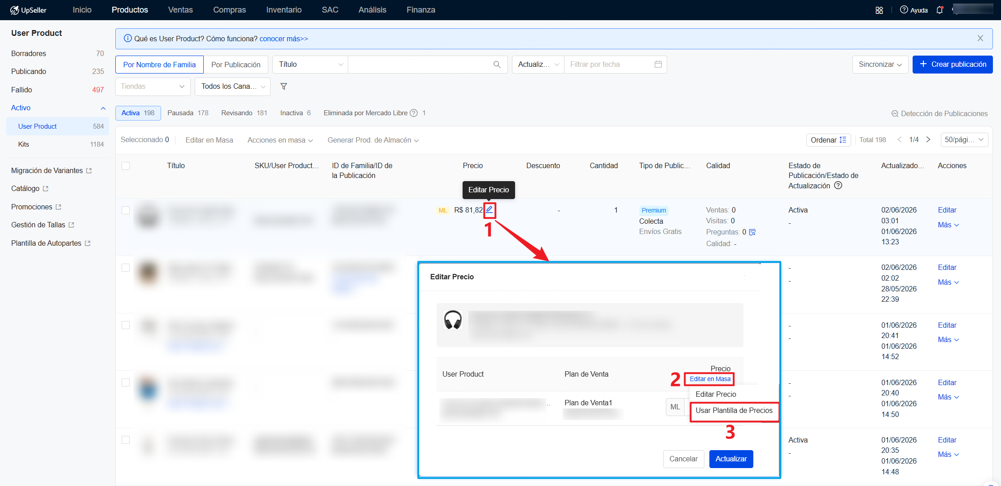Click Cancelar in the Editar Precio dialog
This screenshot has height=486, width=1001.
[683, 459]
